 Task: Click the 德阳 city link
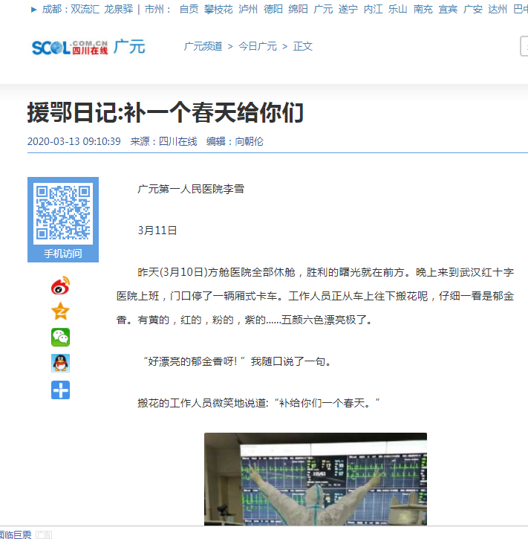tap(273, 10)
